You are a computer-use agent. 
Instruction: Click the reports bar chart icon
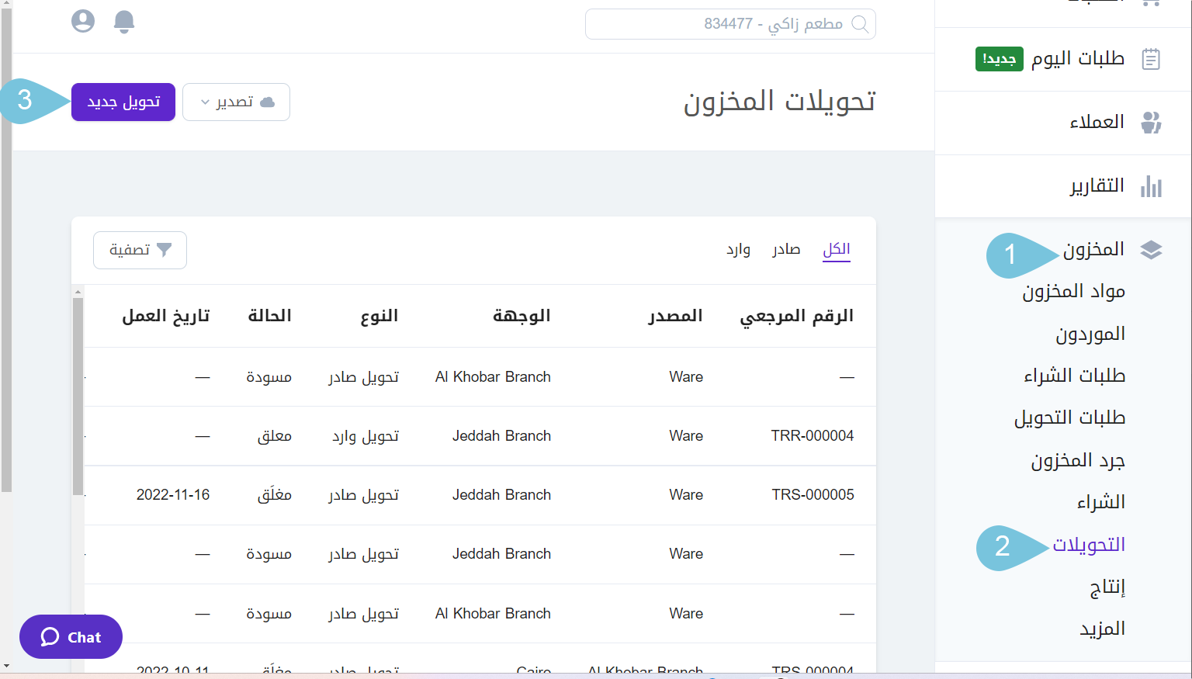click(x=1151, y=186)
